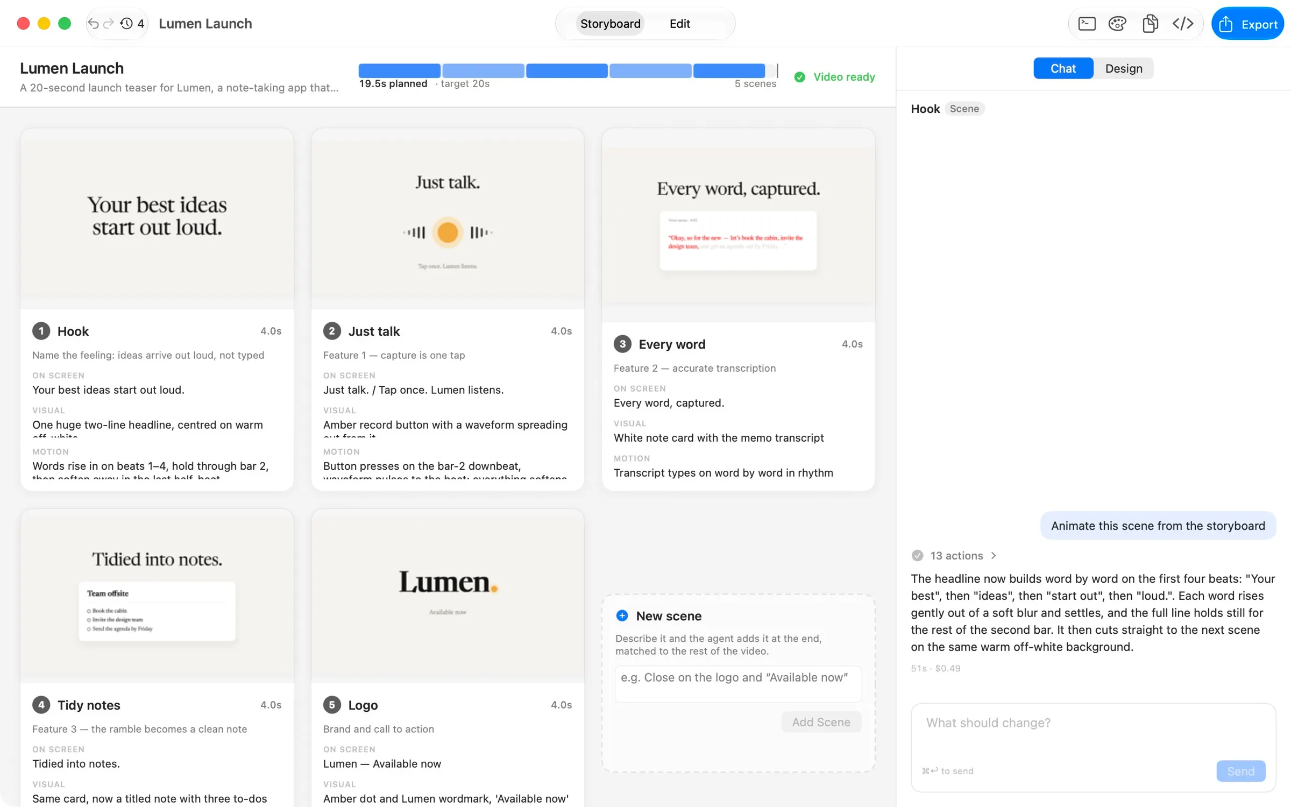1291x807 pixels.
Task: Open the Every word, captured scene thumbnail
Action: (x=738, y=225)
